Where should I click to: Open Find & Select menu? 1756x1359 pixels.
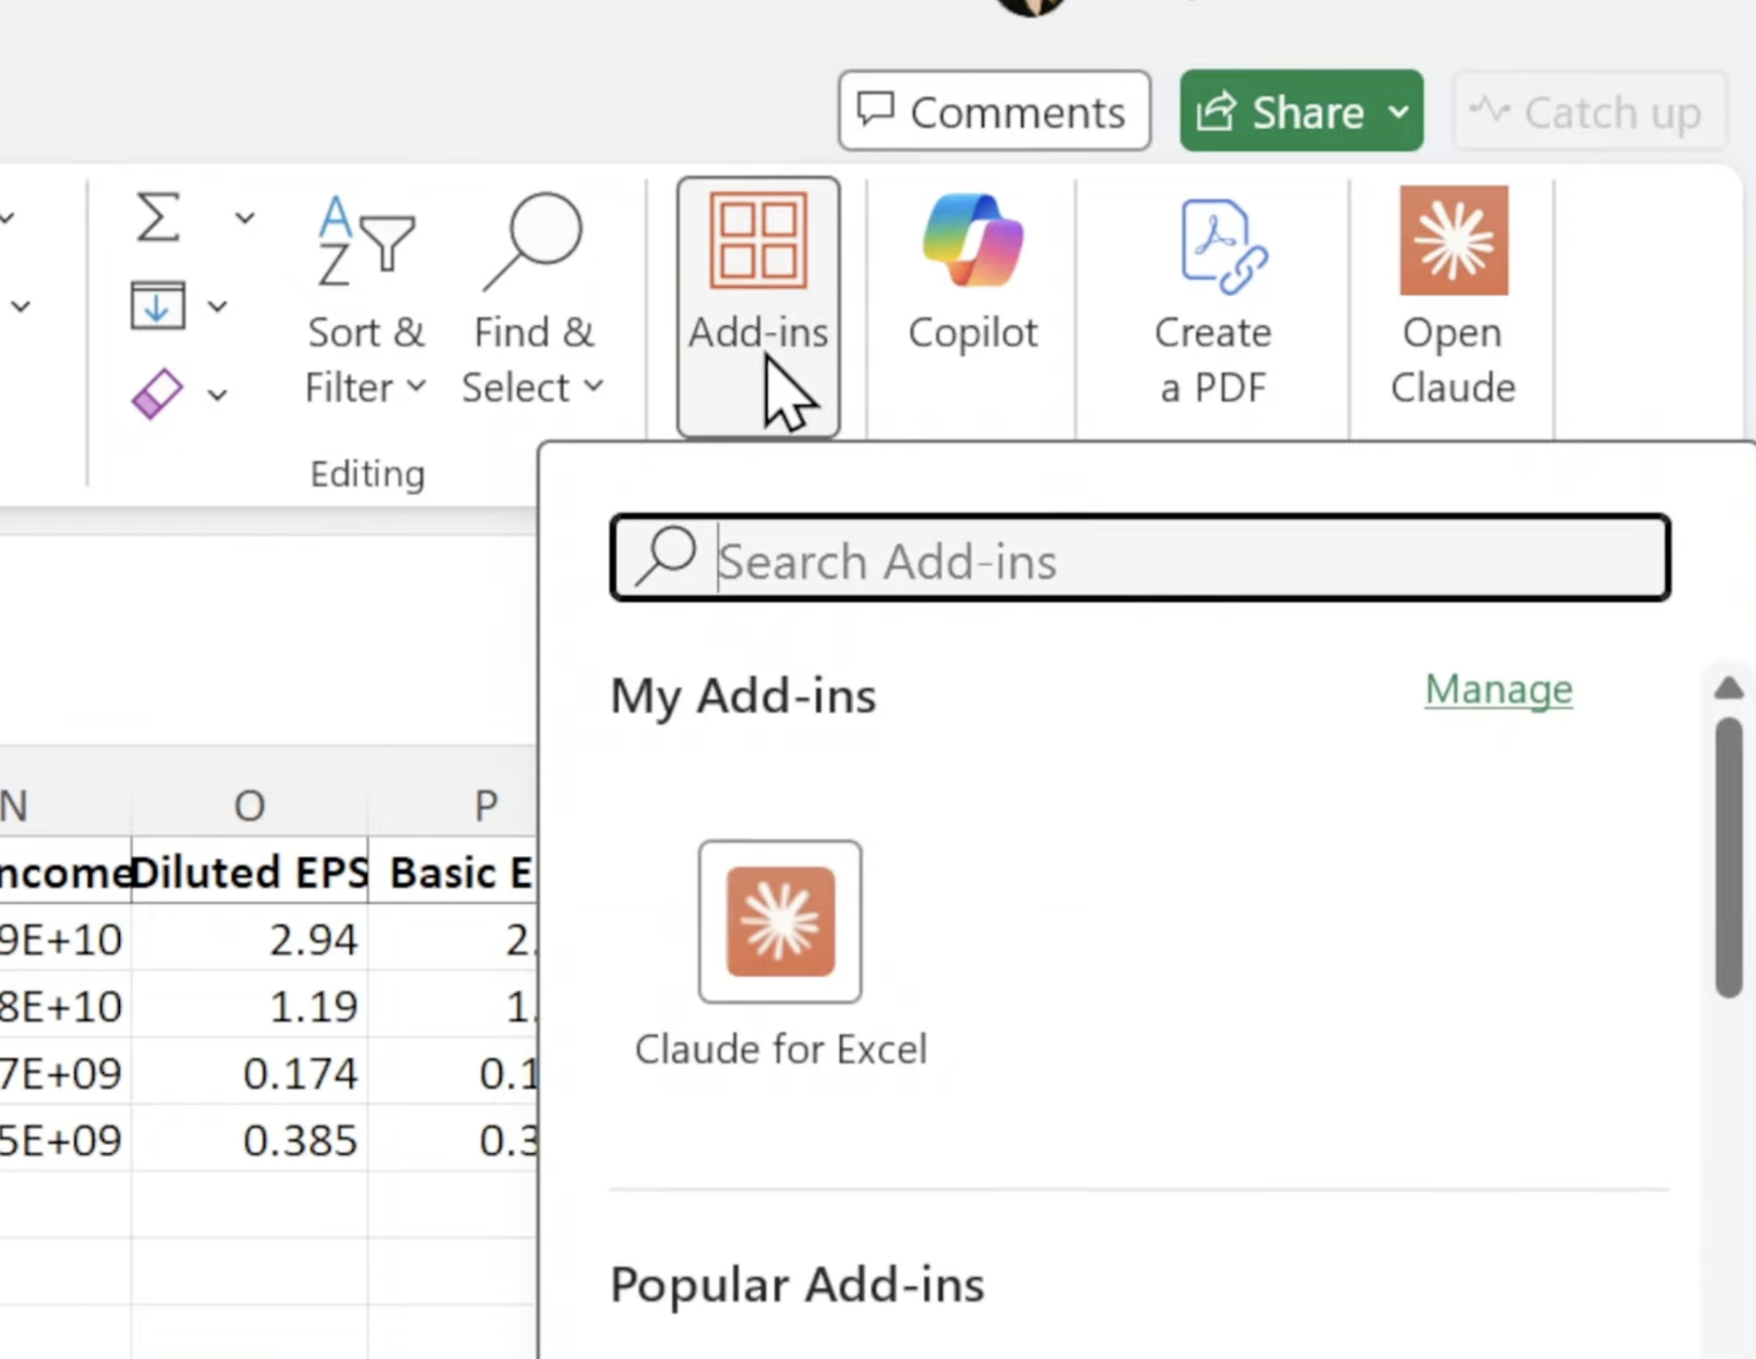[534, 299]
